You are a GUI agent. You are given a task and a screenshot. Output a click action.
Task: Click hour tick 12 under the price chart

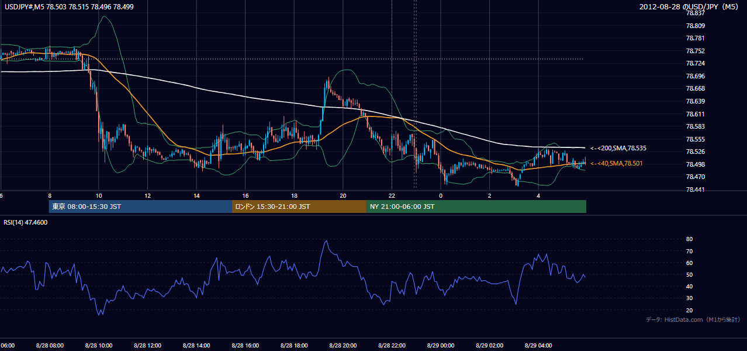[147, 195]
